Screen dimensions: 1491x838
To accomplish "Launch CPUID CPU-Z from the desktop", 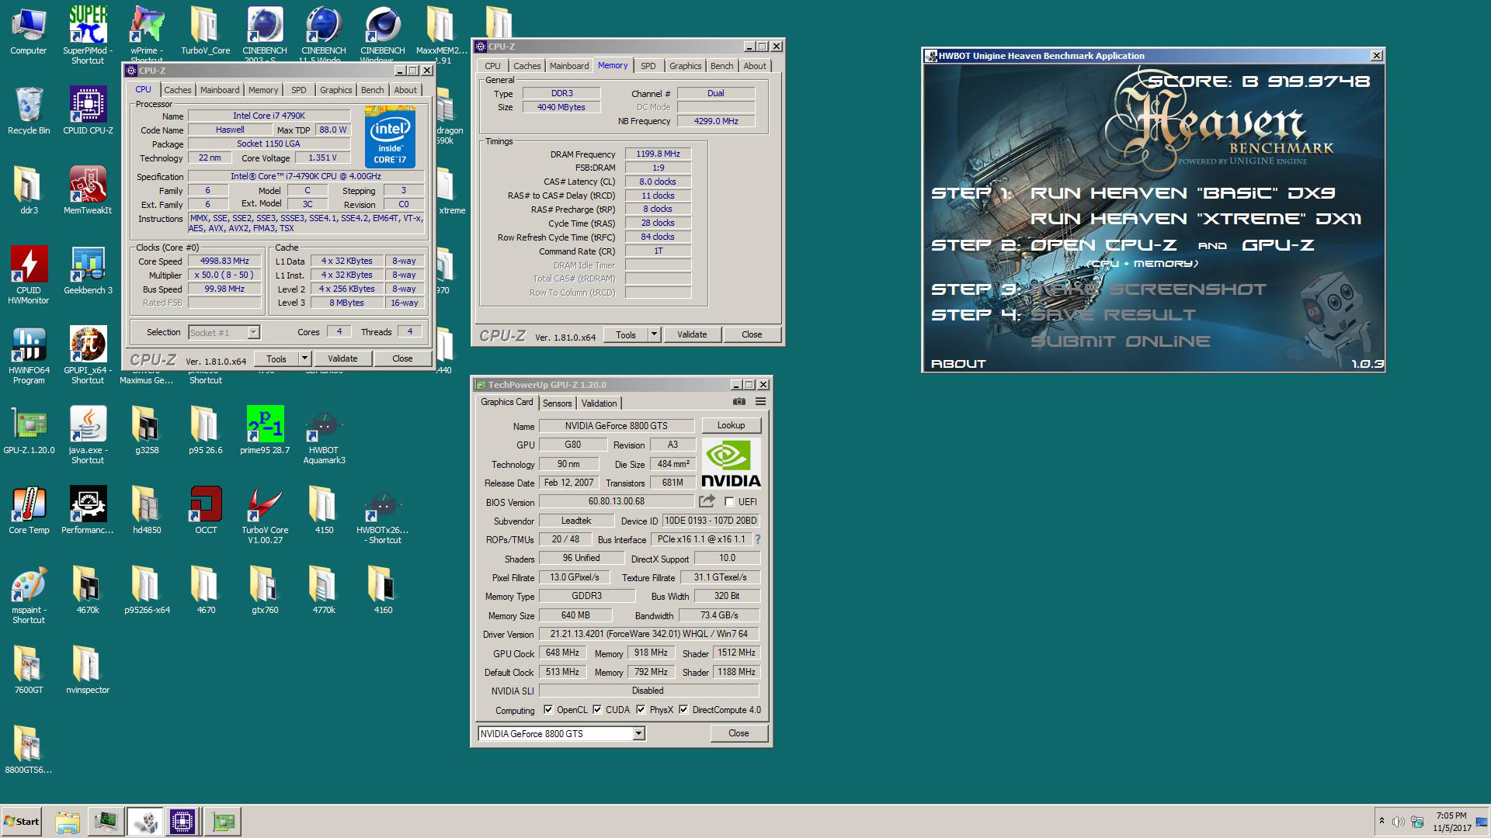I will click(88, 110).
